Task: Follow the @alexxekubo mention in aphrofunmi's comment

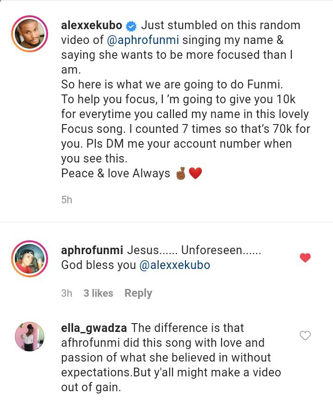Action: pos(174,265)
